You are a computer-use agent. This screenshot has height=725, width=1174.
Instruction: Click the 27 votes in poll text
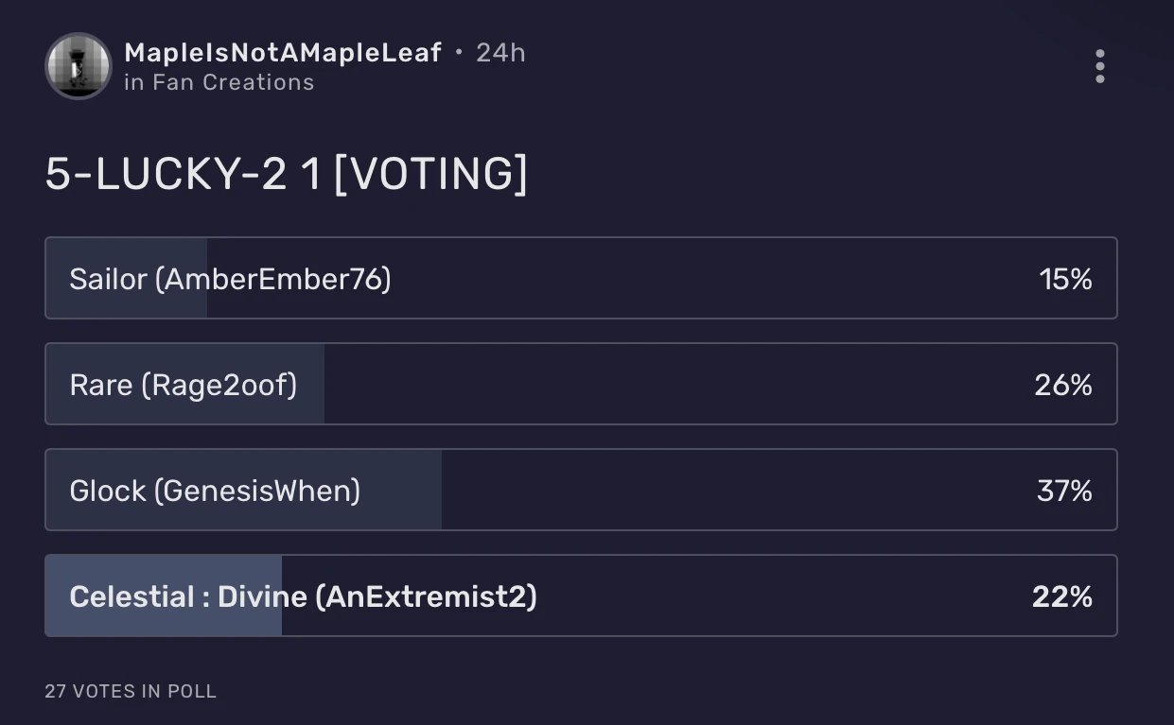tap(131, 691)
